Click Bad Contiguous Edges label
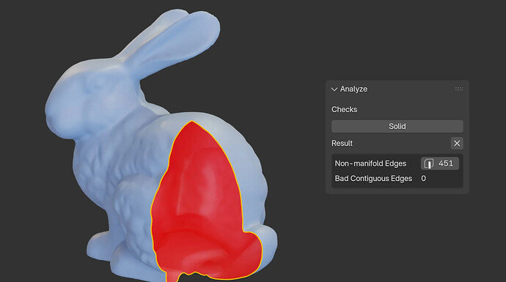Viewport: 506px width, 282px height. [373, 179]
